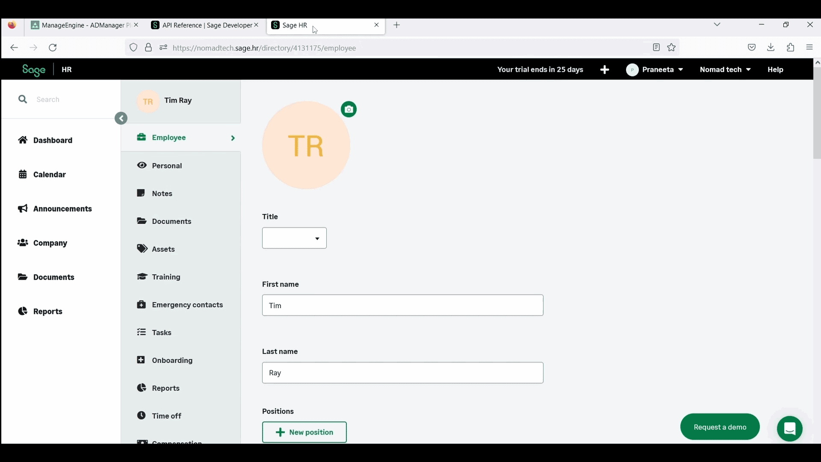Image resolution: width=821 pixels, height=462 pixels.
Task: Open Firefox downloads icon
Action: point(771,47)
